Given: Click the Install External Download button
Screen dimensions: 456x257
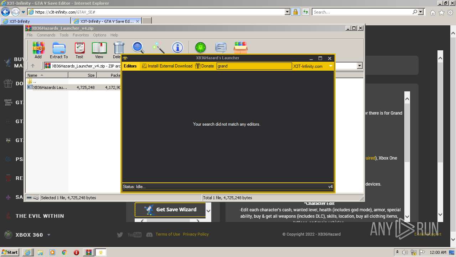Looking at the screenshot, I should click(167, 66).
